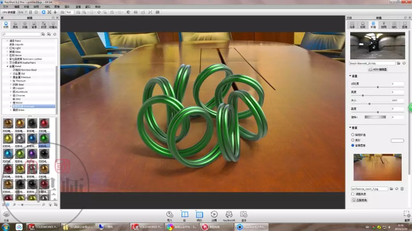
Task: Select the Lighting Environment (照明环境) radio button
Action: (x=352, y=134)
